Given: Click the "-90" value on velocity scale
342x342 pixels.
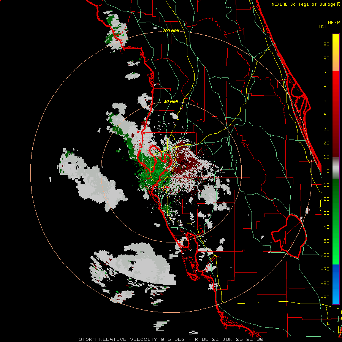Looking at the screenshot, I should (325, 298).
